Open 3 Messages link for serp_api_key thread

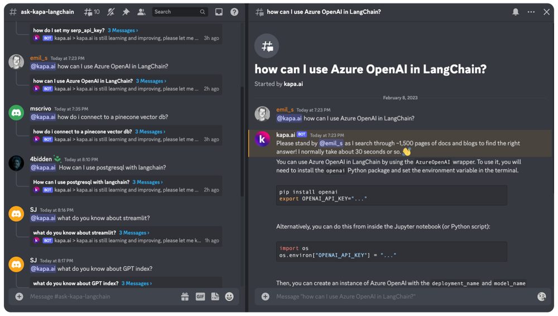click(x=123, y=30)
